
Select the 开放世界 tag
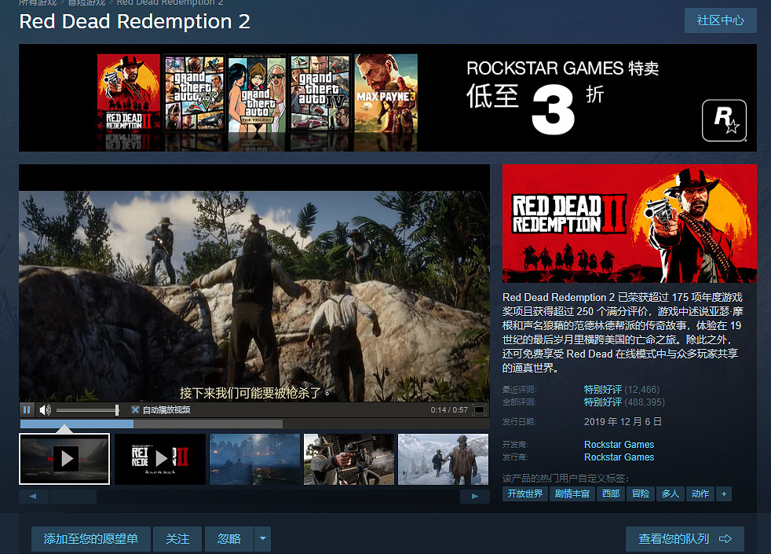click(524, 493)
